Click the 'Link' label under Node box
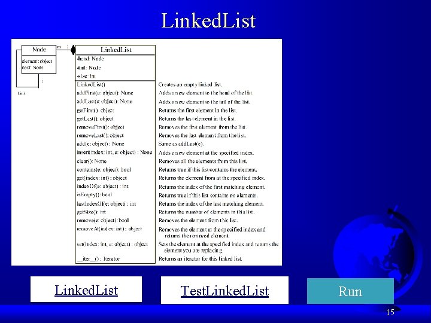Screen dimensions: 431x323 click(22, 93)
